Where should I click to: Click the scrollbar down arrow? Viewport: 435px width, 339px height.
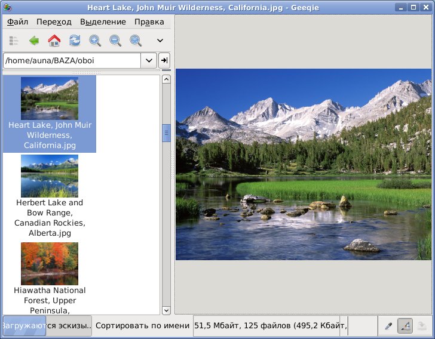[166, 310]
